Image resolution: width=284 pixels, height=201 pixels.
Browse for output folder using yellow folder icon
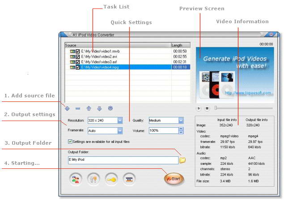click(182, 160)
